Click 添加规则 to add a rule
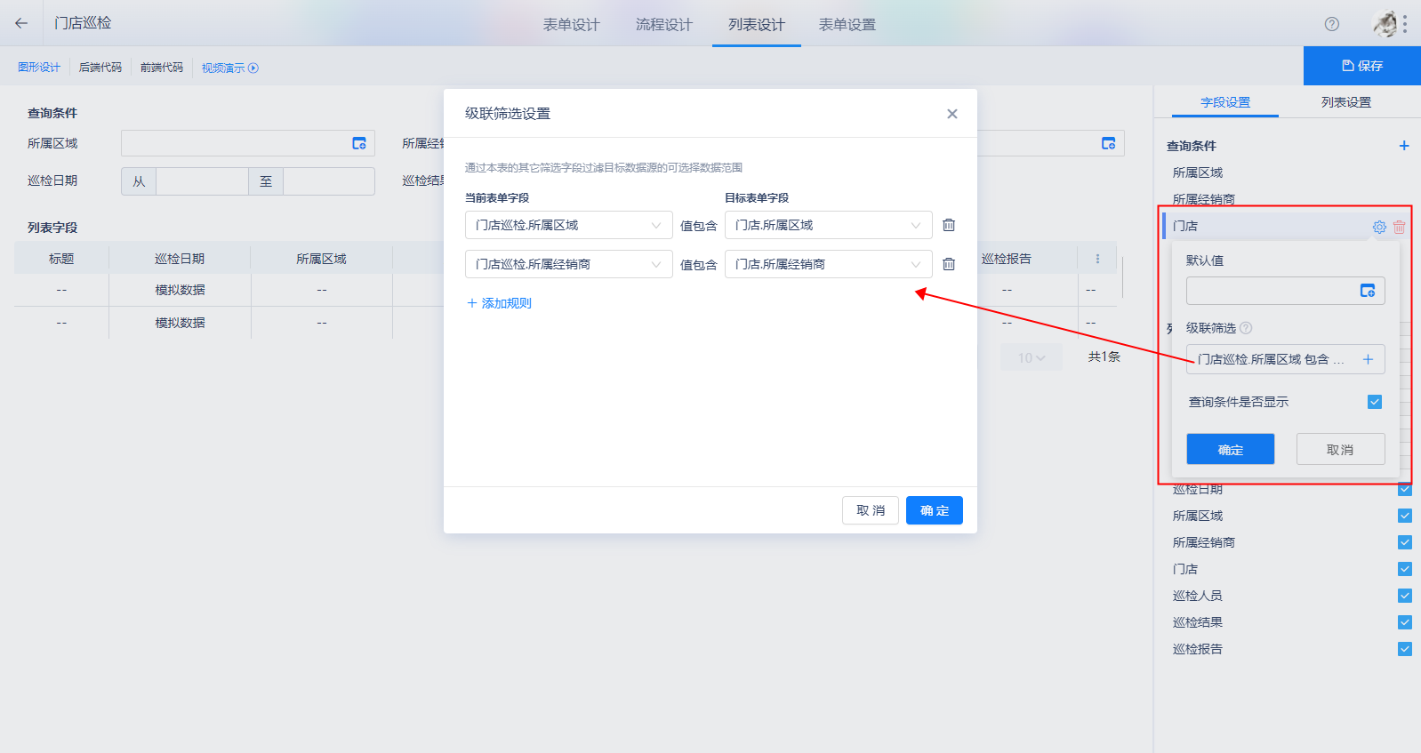This screenshot has height=753, width=1421. 499,303
